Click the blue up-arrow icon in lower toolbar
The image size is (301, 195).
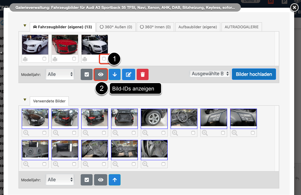[115, 180]
